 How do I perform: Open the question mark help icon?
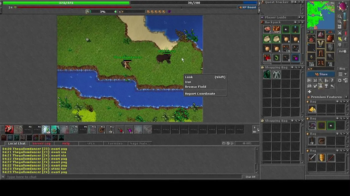click(332, 81)
